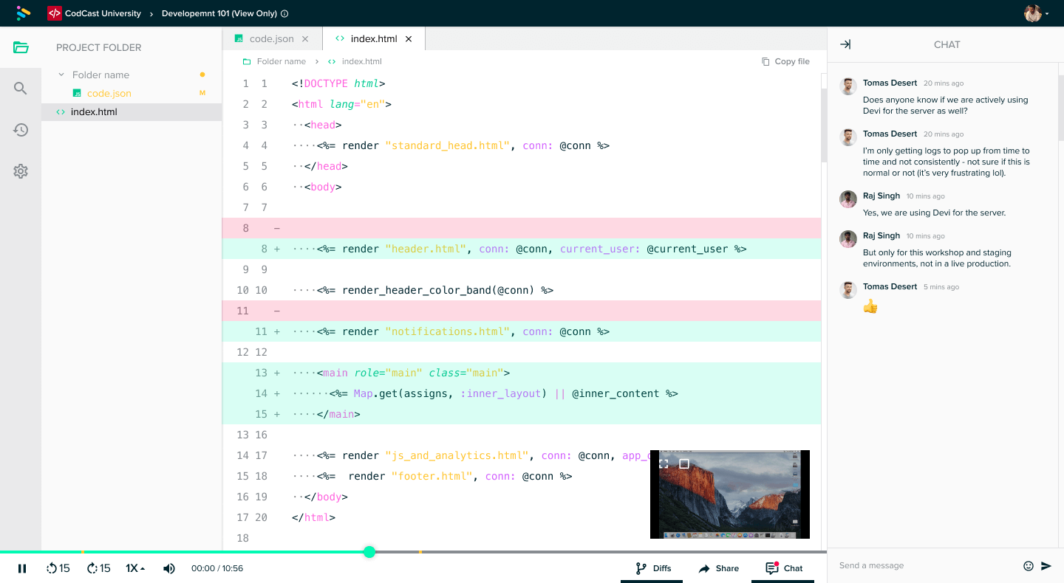Collapse the chat panel with the arrow

click(x=845, y=44)
